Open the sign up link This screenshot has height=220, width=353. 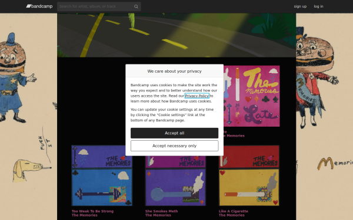tap(300, 6)
